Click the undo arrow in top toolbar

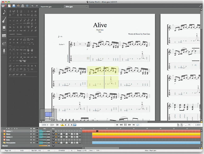[x=32, y=6]
